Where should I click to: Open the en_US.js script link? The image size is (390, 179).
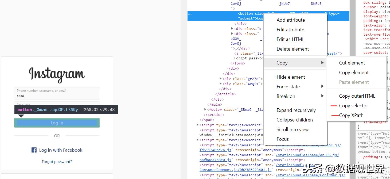pos(307,155)
